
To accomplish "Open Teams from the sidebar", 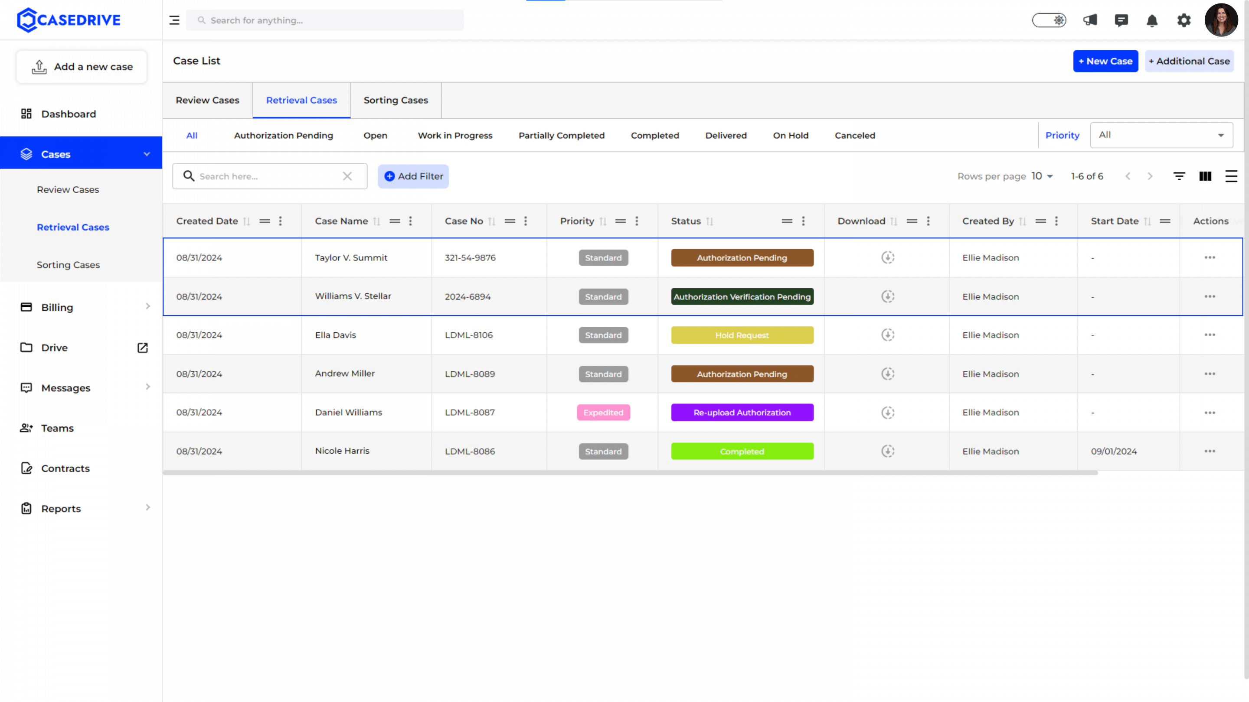I will click(x=57, y=428).
